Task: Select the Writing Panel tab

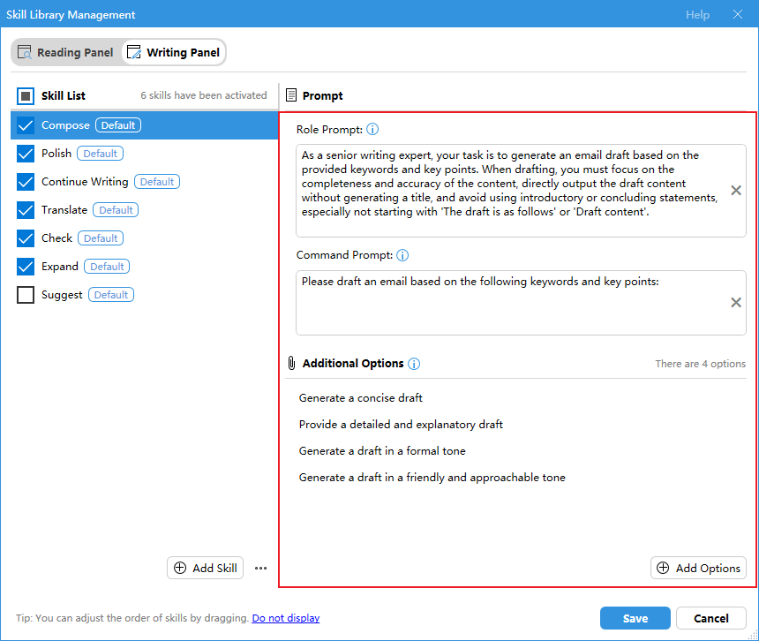Action: [174, 53]
